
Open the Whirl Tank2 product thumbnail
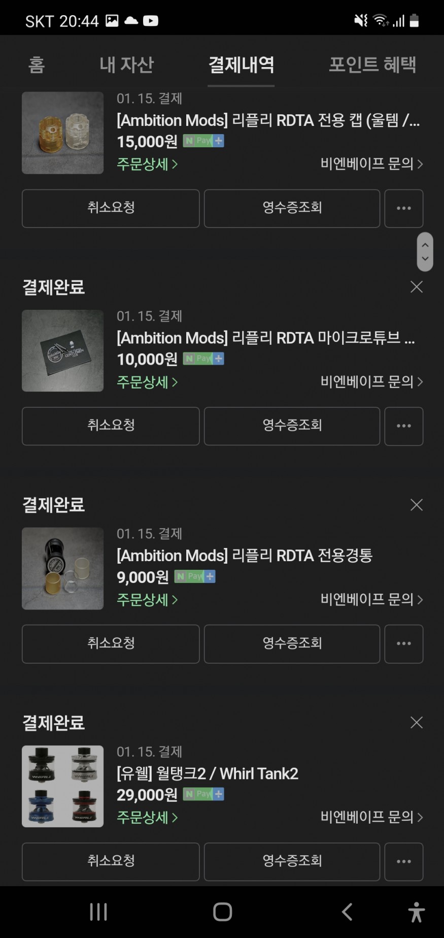(x=62, y=786)
